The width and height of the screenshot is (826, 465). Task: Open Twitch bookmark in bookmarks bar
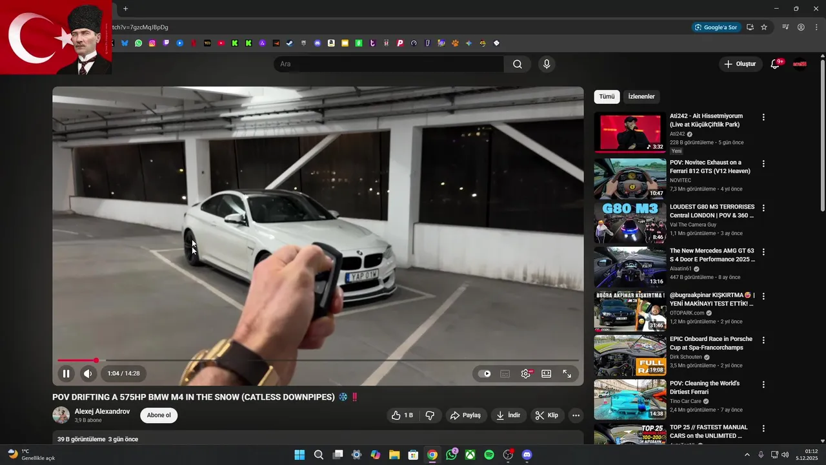pyautogui.click(x=166, y=43)
